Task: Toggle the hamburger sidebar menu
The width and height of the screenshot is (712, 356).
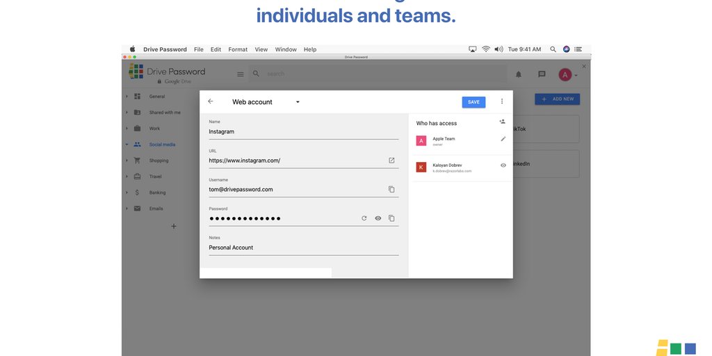Action: coord(240,74)
